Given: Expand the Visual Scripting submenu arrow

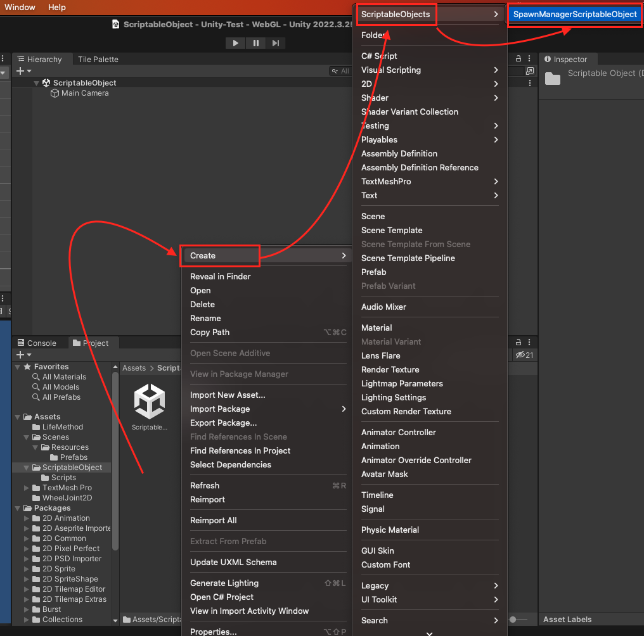Looking at the screenshot, I should (x=496, y=70).
